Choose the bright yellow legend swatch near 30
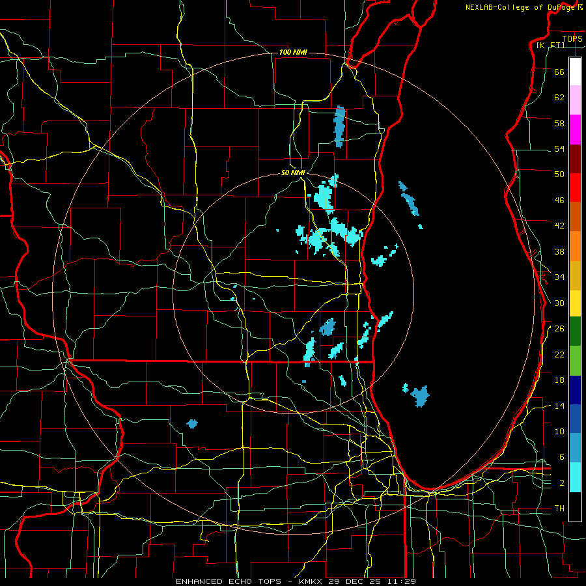The height and width of the screenshot is (586, 586). click(575, 303)
